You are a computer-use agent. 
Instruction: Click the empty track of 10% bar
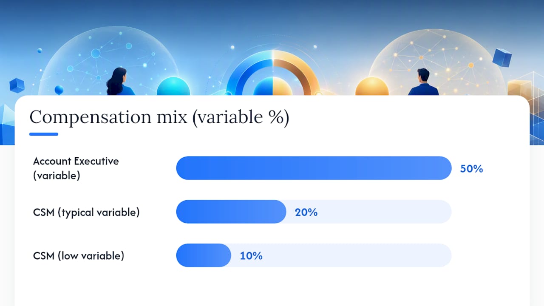click(x=341, y=255)
